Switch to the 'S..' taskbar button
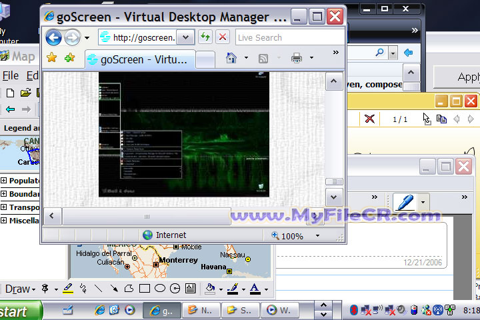Screen dimensions: 480x320 (x=240, y=311)
